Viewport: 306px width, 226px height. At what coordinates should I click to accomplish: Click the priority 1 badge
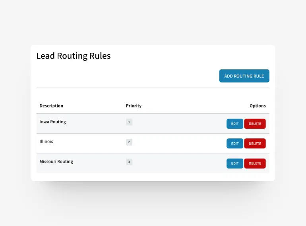(x=129, y=122)
